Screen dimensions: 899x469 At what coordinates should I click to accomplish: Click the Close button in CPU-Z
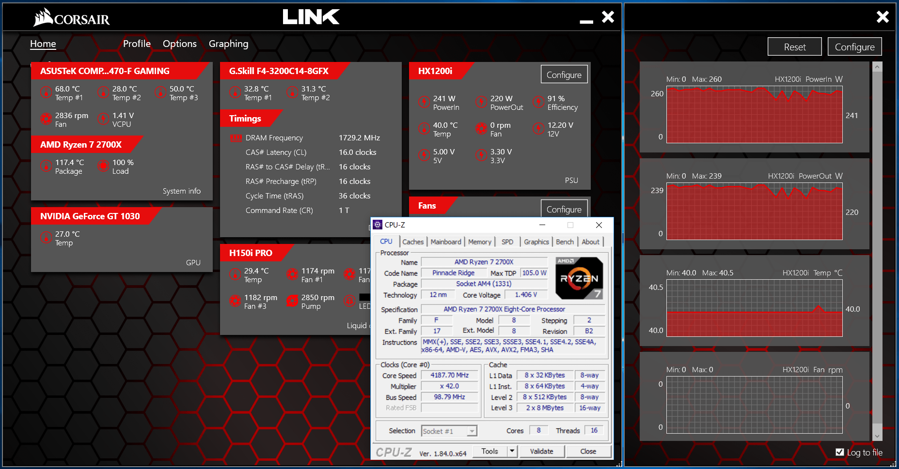point(588,451)
